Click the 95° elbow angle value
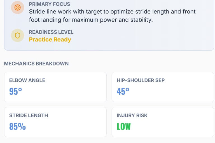 (x=15, y=92)
